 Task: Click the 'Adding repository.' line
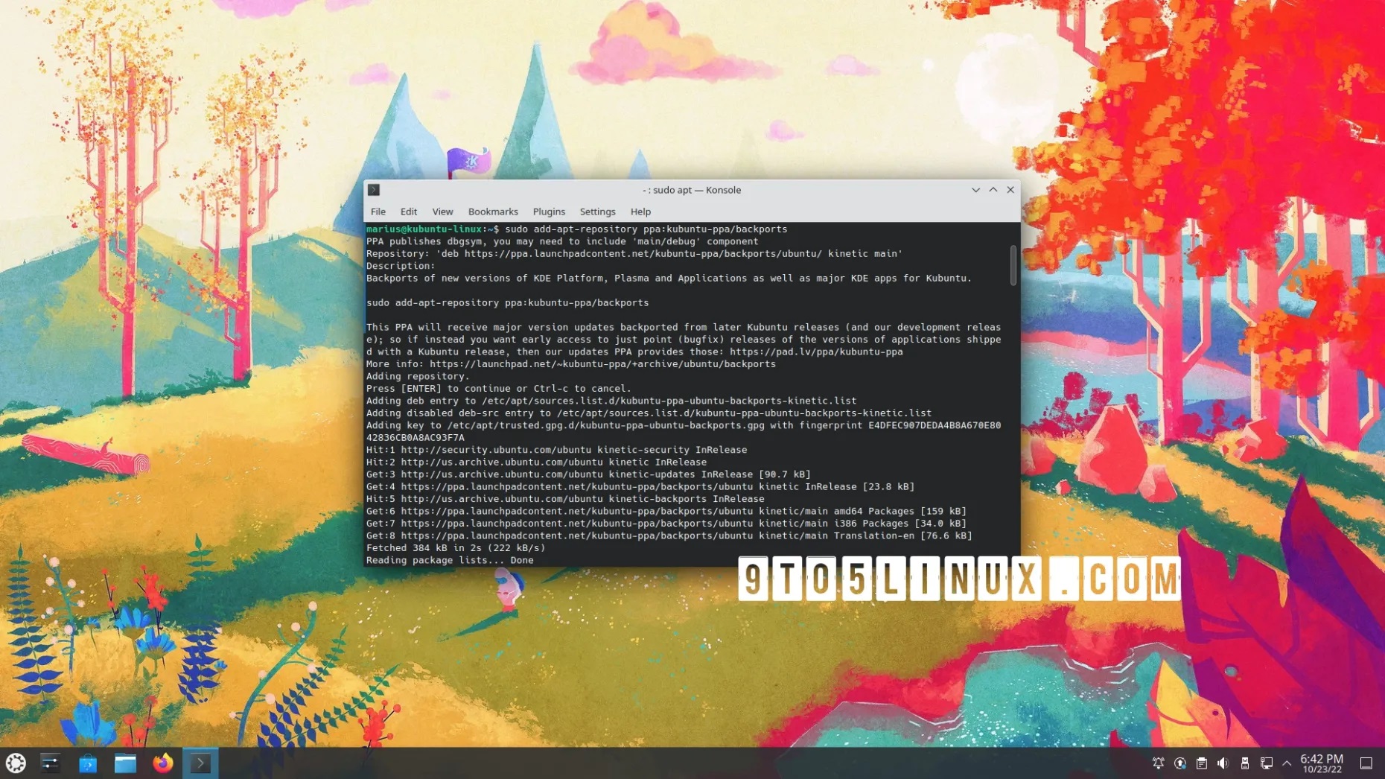click(418, 376)
